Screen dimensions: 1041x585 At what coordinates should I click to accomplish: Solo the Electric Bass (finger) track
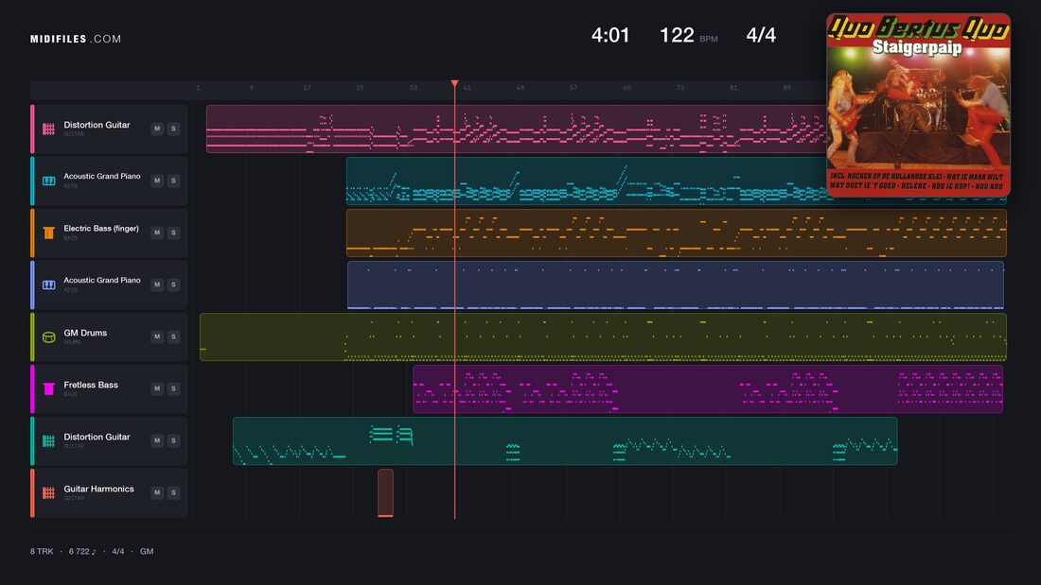173,232
